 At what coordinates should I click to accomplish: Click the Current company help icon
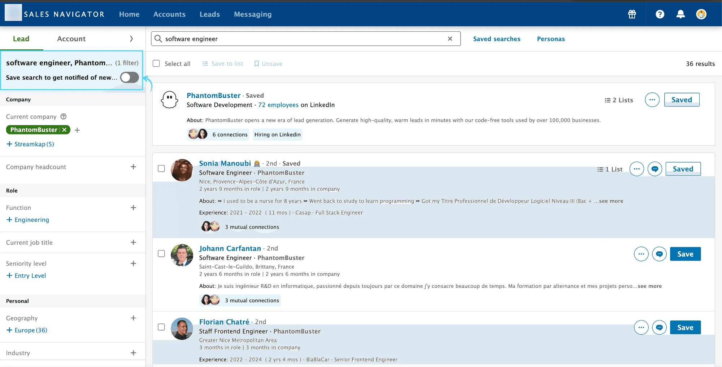(x=64, y=116)
